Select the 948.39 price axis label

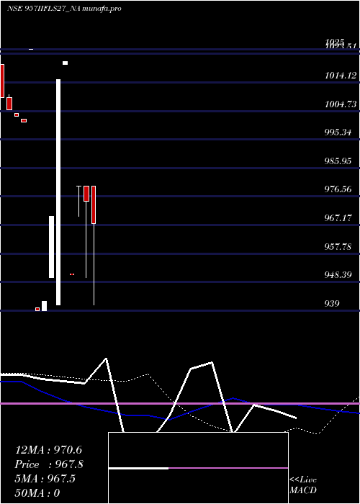pyautogui.click(x=338, y=275)
